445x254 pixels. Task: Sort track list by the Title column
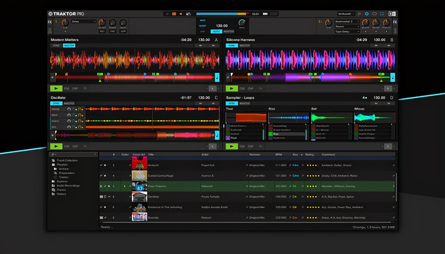coord(151,154)
